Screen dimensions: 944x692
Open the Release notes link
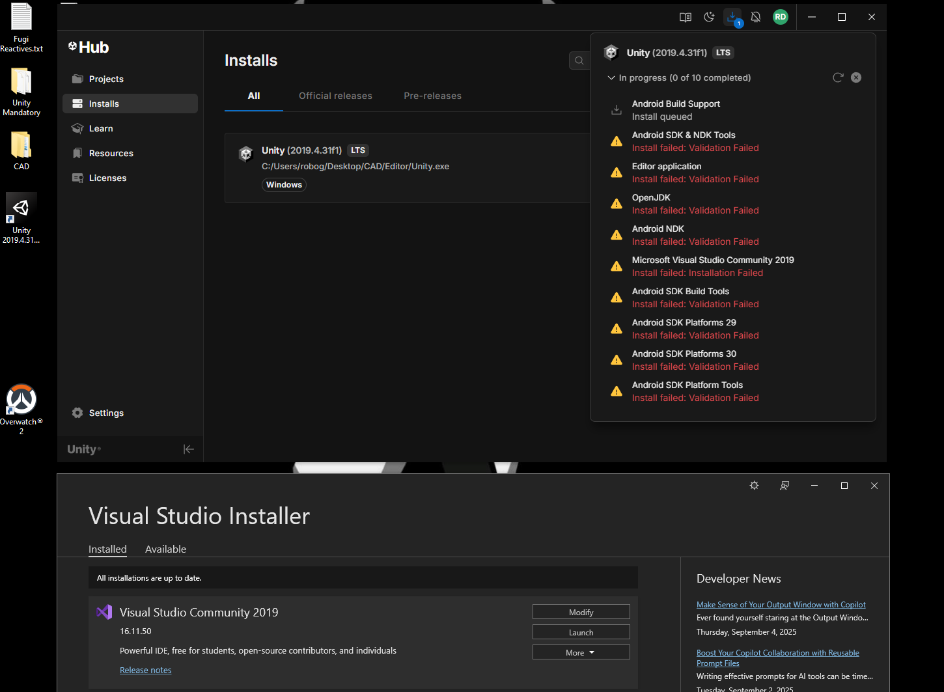click(146, 670)
